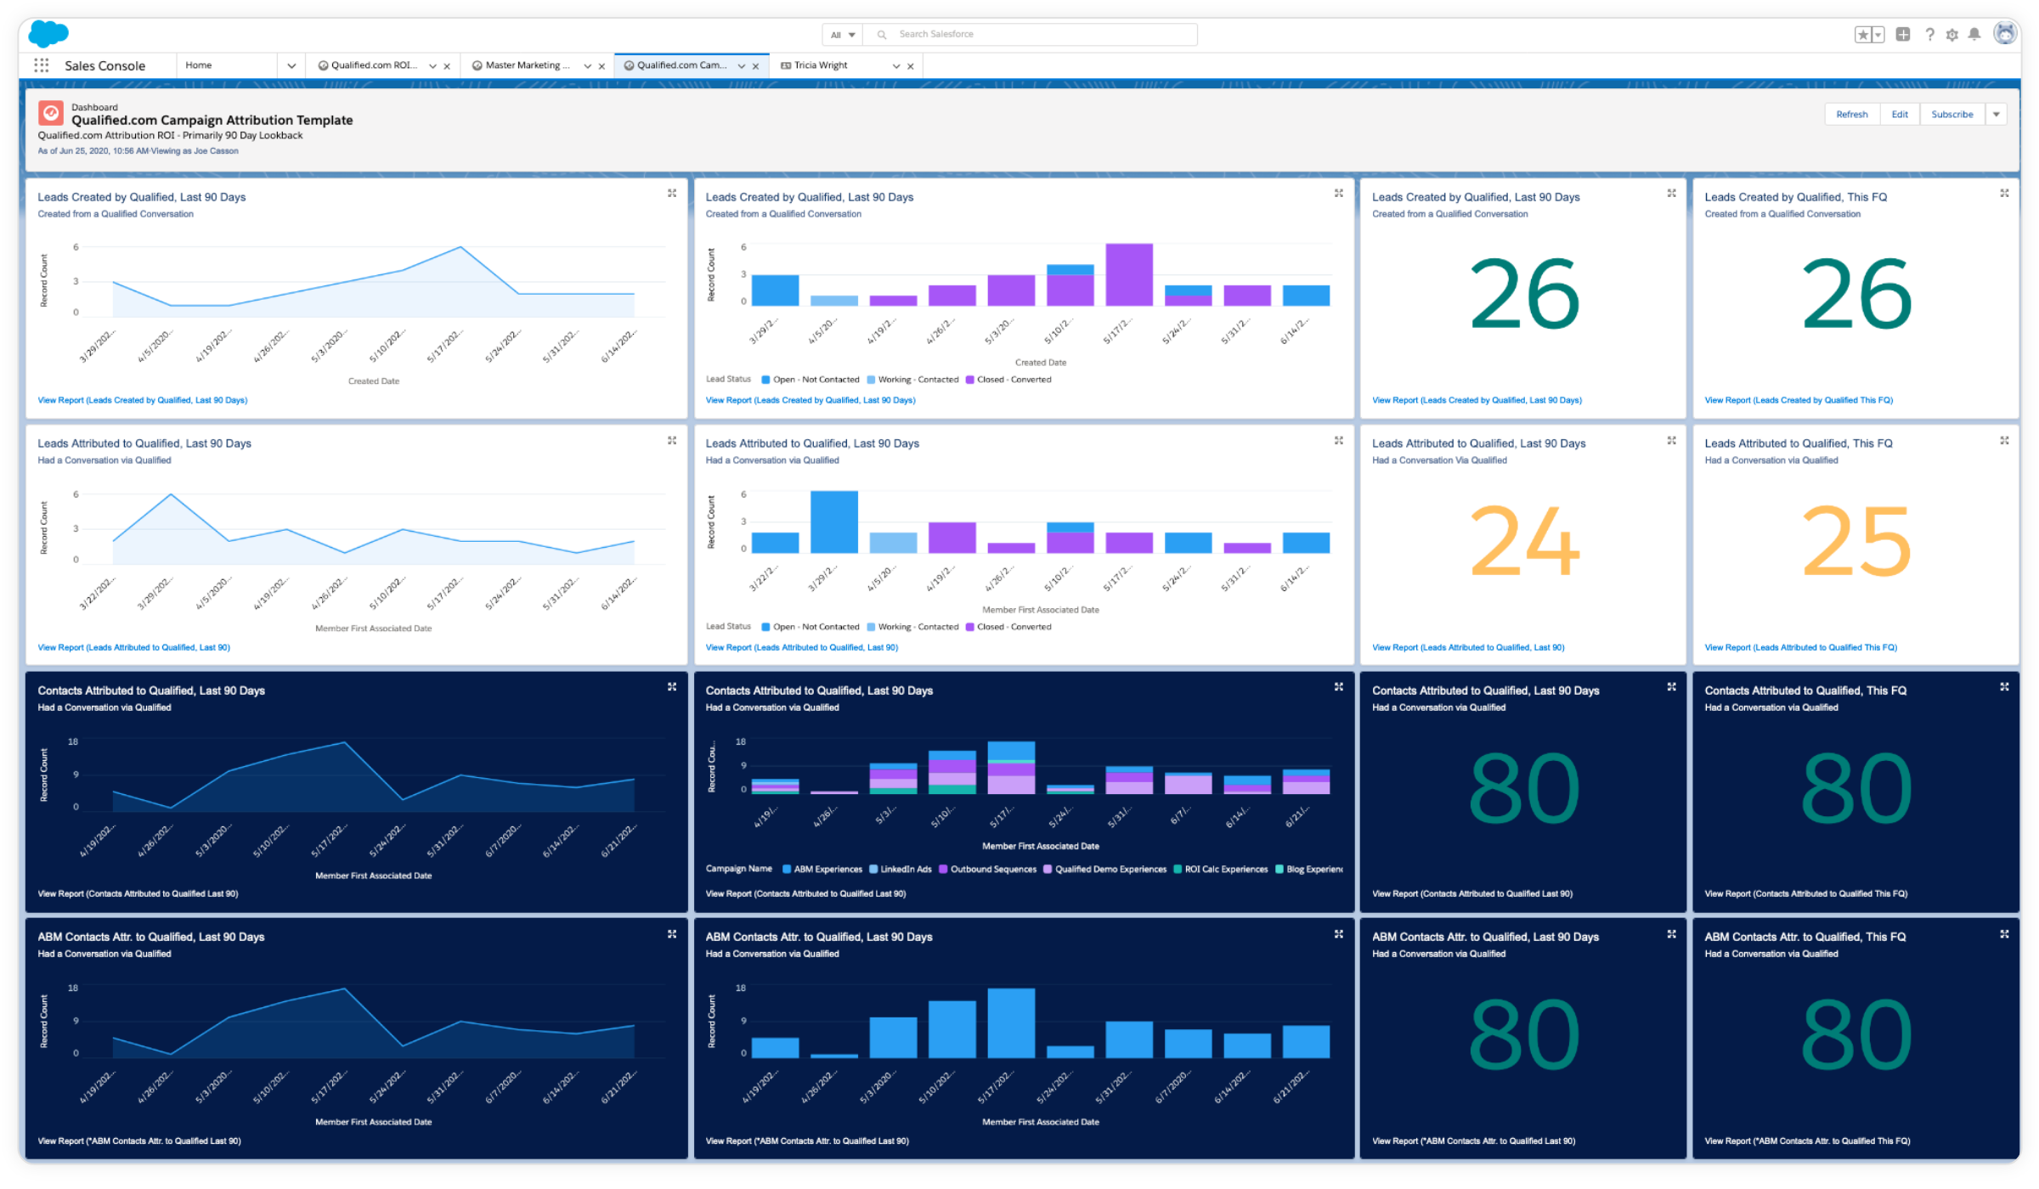This screenshot has height=1189, width=2039.
Task: Click the Refresh dashboard button
Action: click(x=1852, y=115)
